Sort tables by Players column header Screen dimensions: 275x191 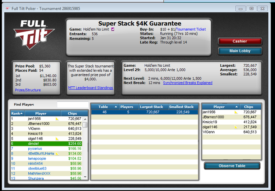pos(129,107)
